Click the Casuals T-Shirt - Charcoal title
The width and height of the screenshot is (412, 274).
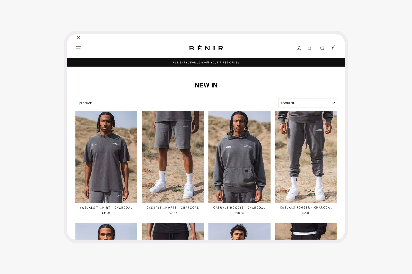point(106,208)
